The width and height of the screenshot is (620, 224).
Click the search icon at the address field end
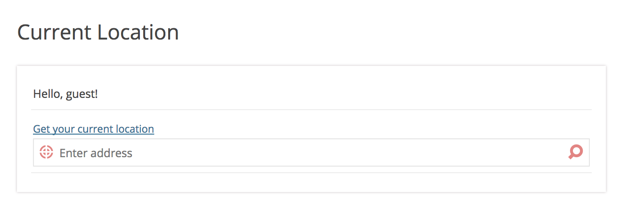(576, 152)
